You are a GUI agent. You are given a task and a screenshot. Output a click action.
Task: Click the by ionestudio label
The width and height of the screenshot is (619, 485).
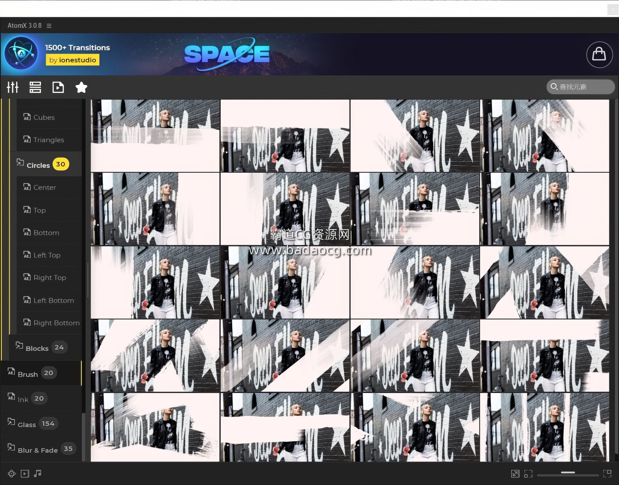click(73, 60)
